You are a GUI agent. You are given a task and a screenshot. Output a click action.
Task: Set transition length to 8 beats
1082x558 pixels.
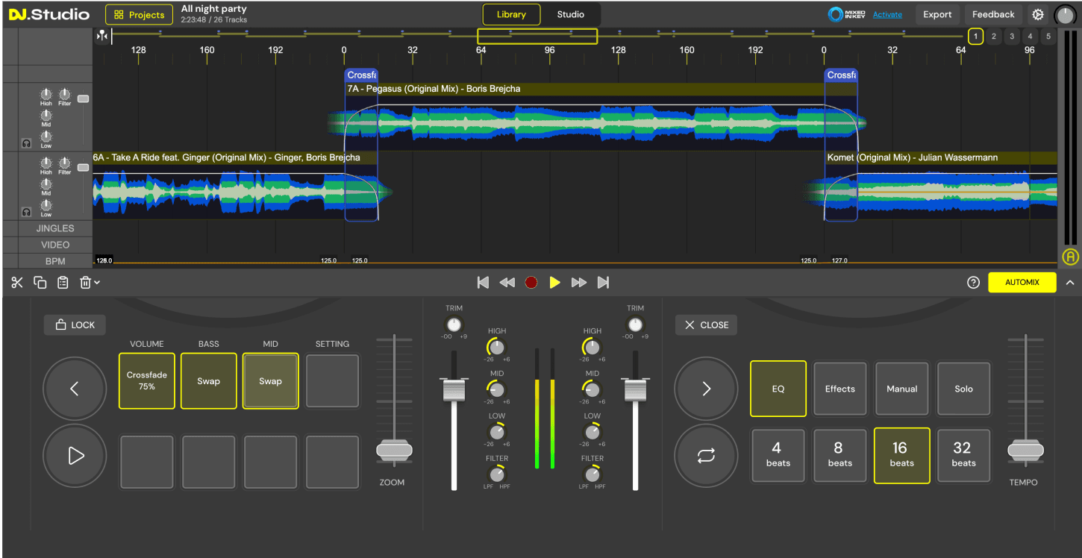pyautogui.click(x=840, y=455)
